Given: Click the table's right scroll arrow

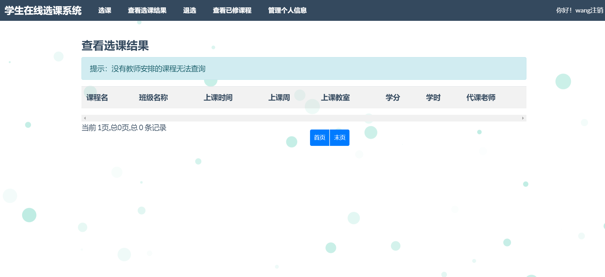Looking at the screenshot, I should (523, 118).
